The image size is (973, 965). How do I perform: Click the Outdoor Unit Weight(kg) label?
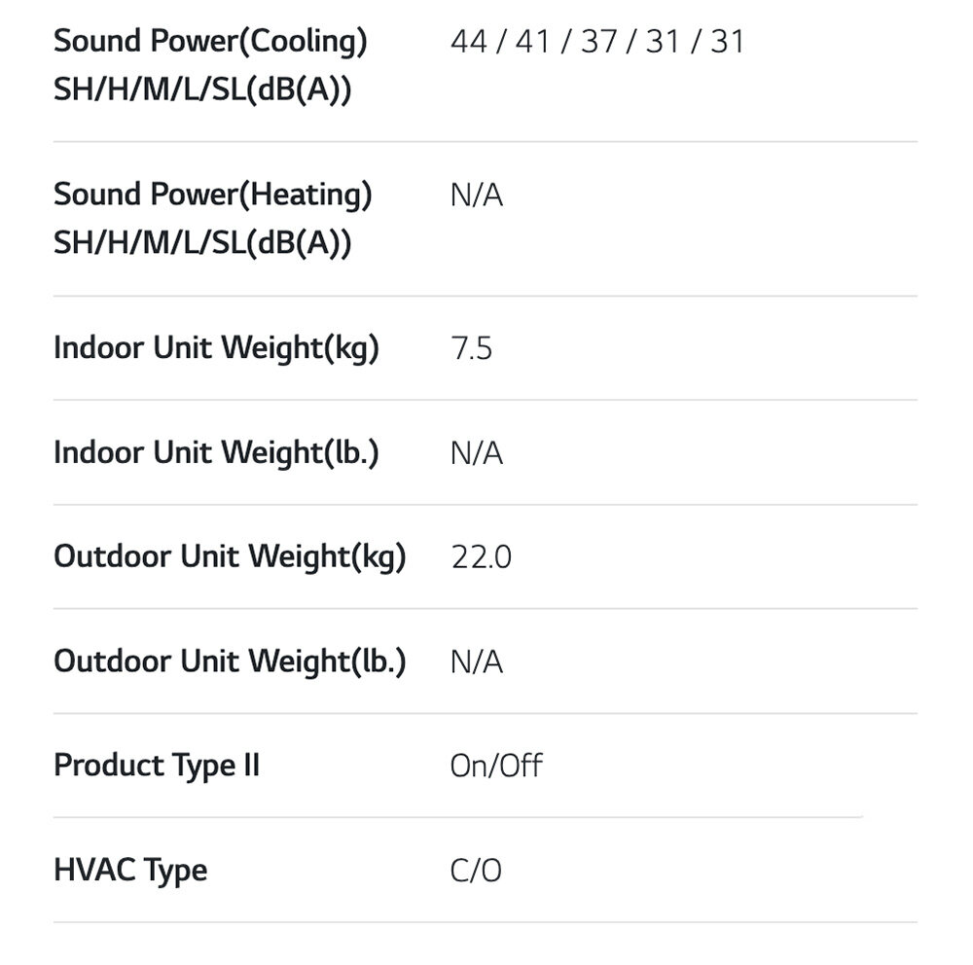coord(230,556)
